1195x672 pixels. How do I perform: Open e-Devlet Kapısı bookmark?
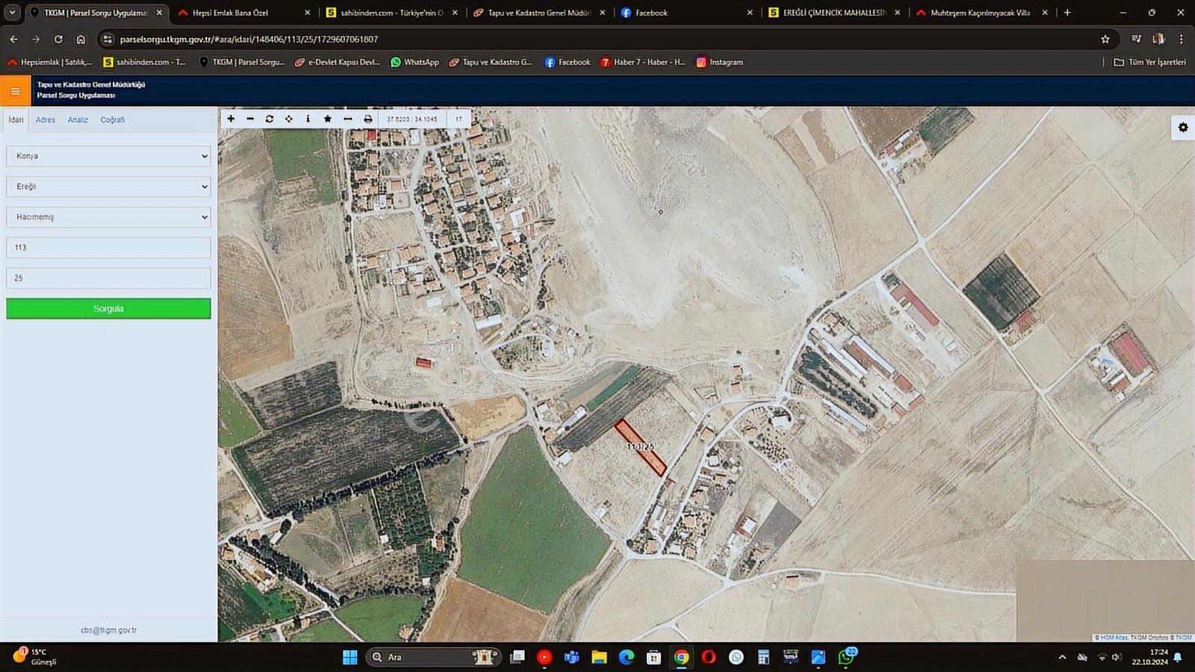point(337,62)
